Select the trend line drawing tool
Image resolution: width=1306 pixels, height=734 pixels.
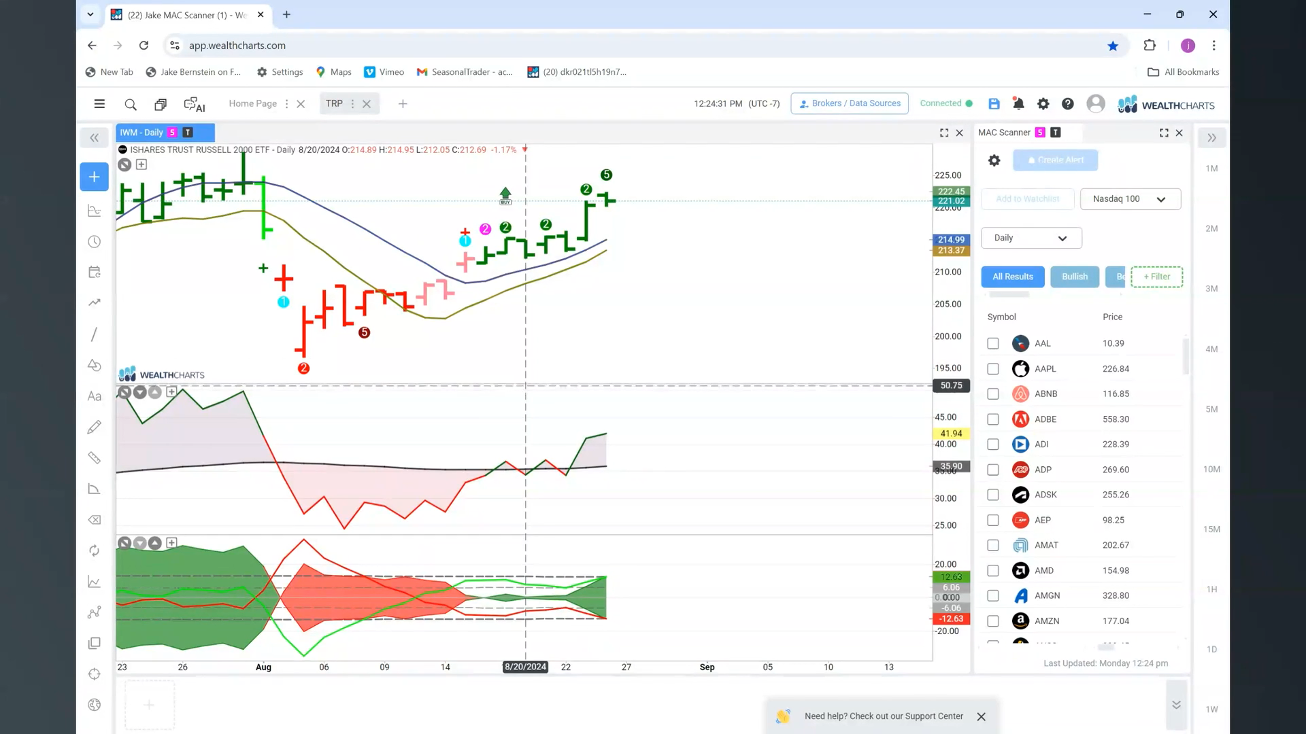click(x=95, y=334)
